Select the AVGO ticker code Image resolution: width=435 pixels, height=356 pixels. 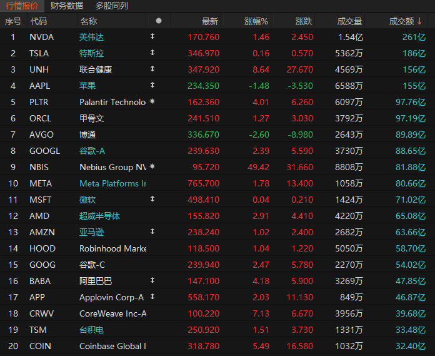coord(42,135)
